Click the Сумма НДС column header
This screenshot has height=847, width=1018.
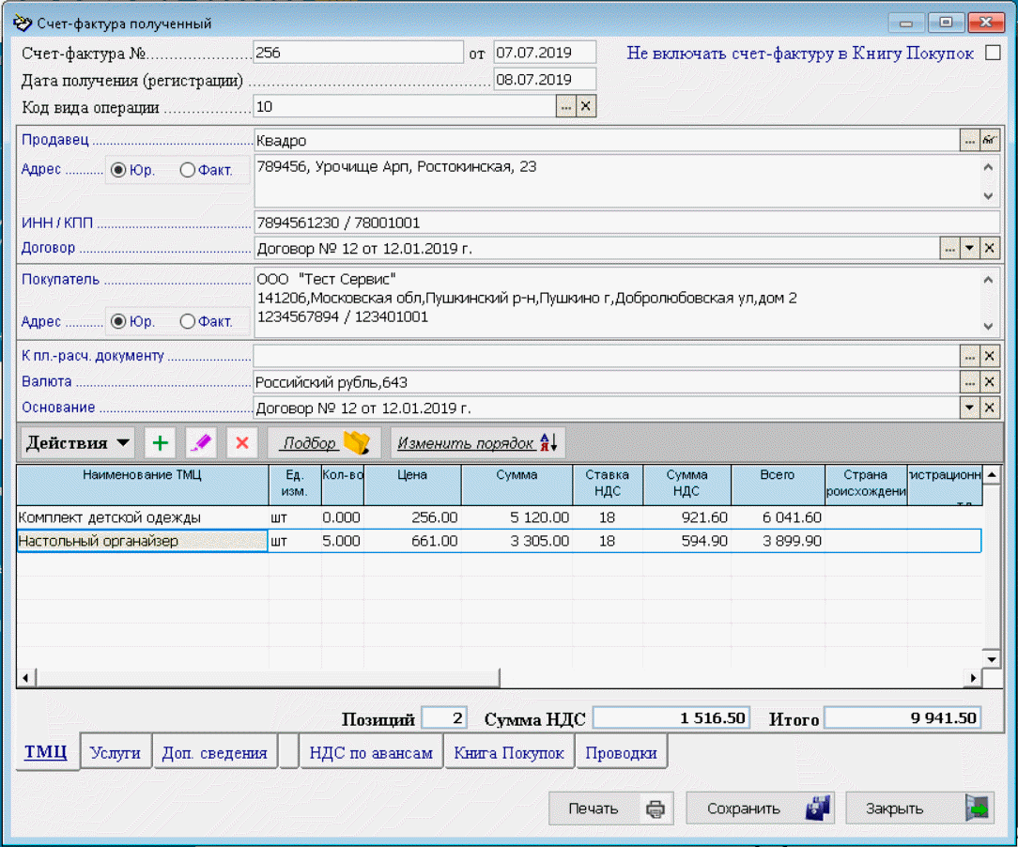point(686,485)
